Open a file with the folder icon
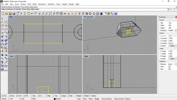The width and height of the screenshot is (177, 100). [7, 14]
